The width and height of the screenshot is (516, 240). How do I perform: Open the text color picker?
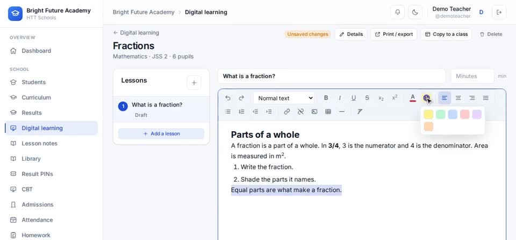[413, 97]
